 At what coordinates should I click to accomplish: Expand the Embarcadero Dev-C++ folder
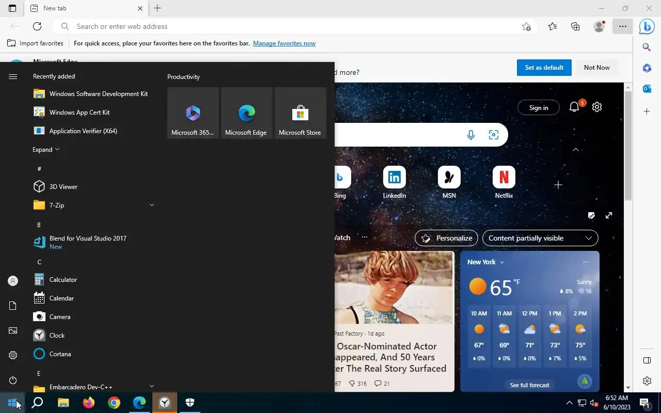pos(94,387)
